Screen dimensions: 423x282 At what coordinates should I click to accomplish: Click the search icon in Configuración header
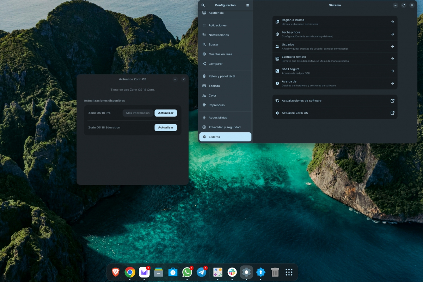(x=203, y=5)
